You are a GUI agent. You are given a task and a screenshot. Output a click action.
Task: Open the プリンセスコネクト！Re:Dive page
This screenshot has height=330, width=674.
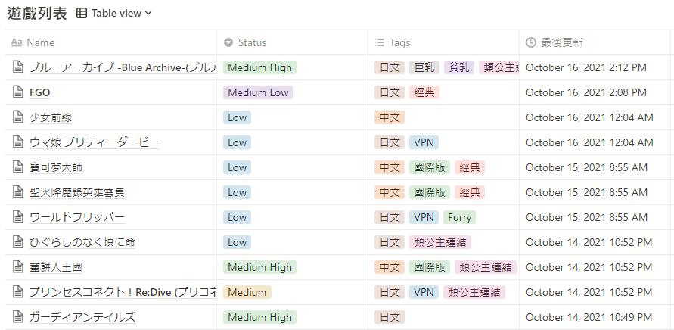tap(123, 292)
